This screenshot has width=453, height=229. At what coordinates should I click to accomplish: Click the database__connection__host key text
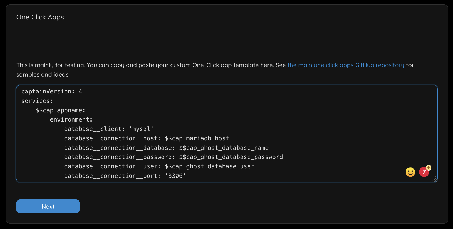(x=111, y=138)
